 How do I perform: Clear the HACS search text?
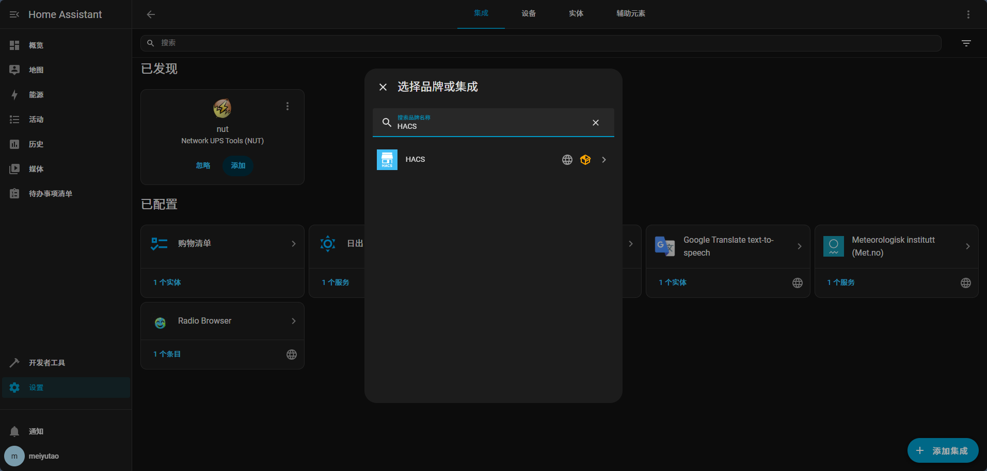[595, 123]
